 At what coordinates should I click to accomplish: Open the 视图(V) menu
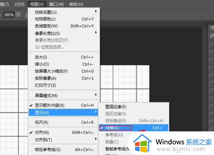tap(37, 4)
